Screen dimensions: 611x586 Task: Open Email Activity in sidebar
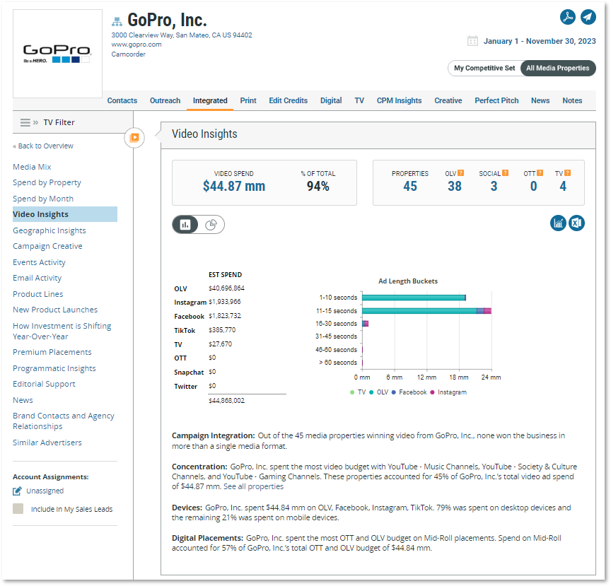pyautogui.click(x=37, y=278)
